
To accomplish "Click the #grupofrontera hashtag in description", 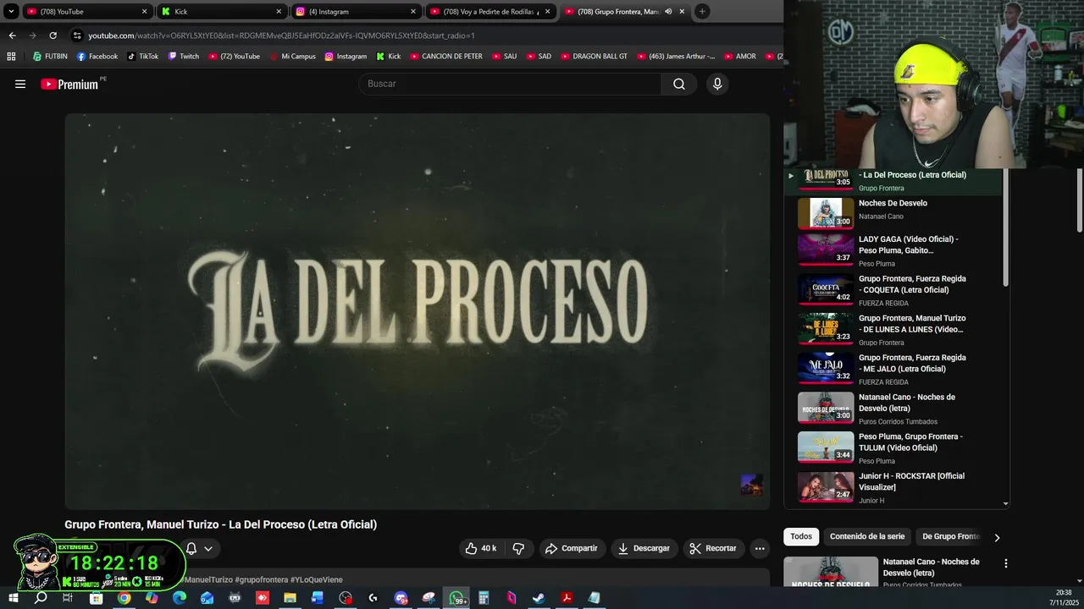I will [261, 579].
